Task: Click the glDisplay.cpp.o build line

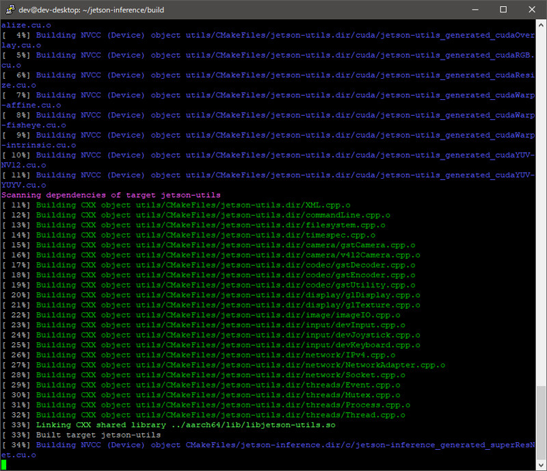Action: [211, 295]
